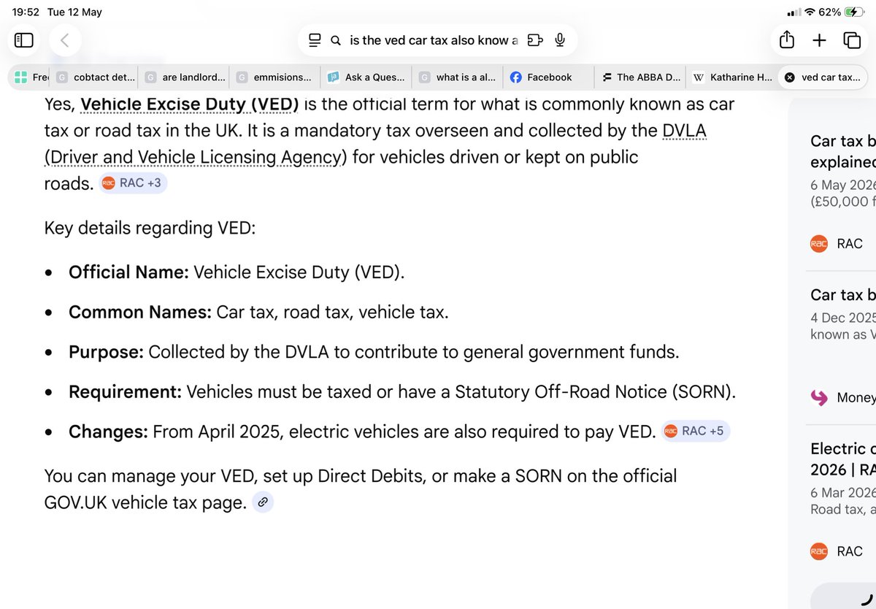Select the 'Purpose:' bullet
Screen dimensions: 876x609
[374, 352]
